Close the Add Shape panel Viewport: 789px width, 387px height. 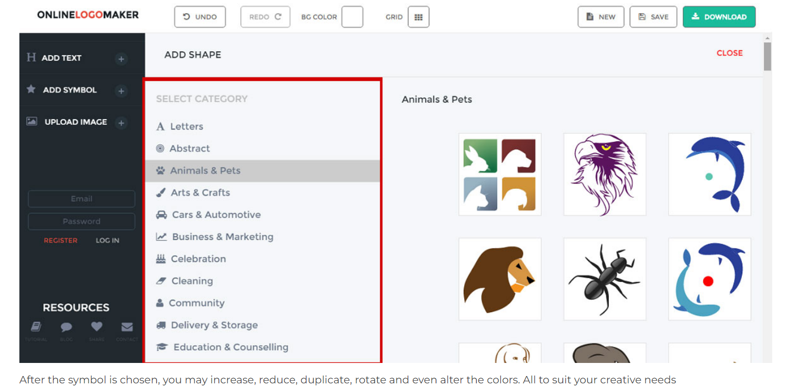coord(729,53)
